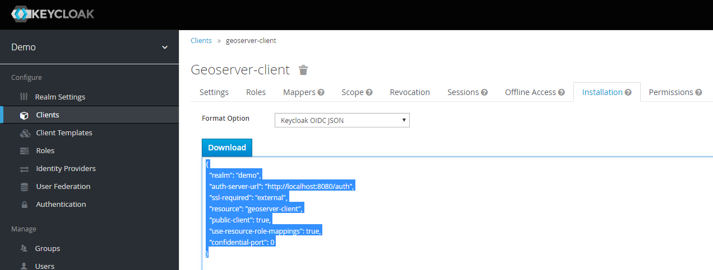The height and width of the screenshot is (270, 713).
Task: Click inside the JSON configuration text area
Action: click(x=457, y=213)
